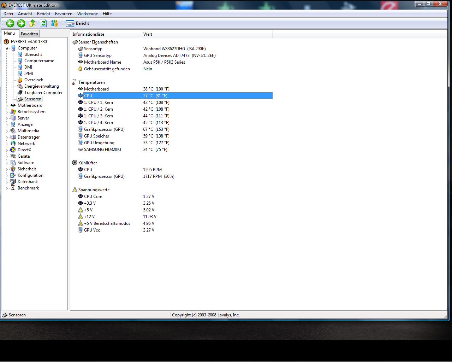Open the Ansicht menu
This screenshot has width=452, height=362.
(25, 14)
